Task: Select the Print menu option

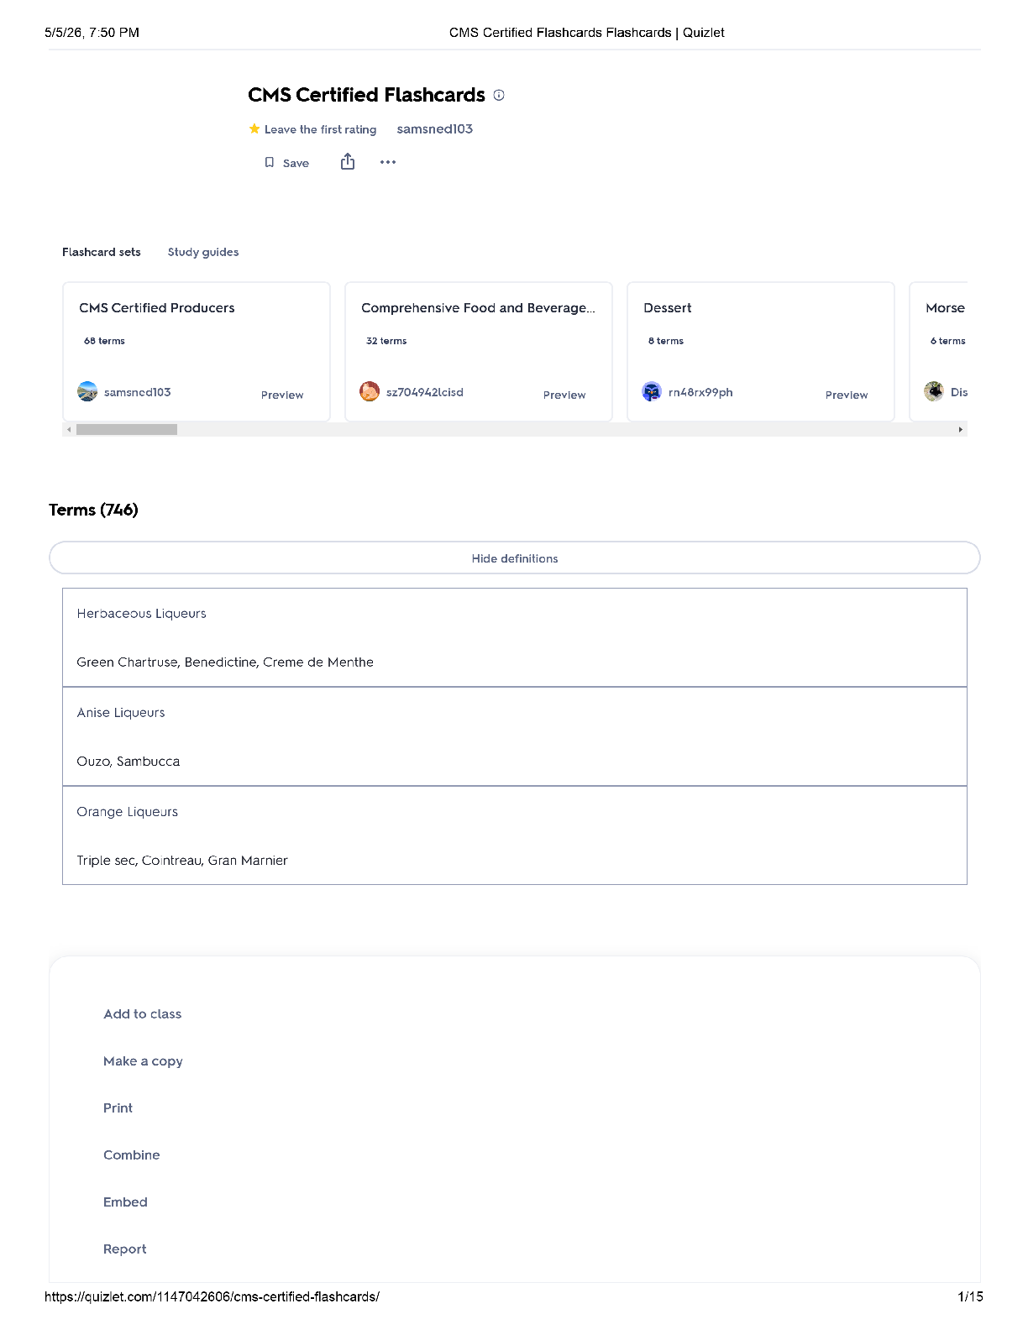Action: pos(118,1107)
